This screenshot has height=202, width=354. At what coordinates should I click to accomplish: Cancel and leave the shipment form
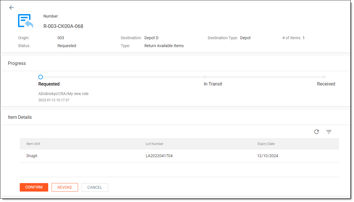(95, 187)
